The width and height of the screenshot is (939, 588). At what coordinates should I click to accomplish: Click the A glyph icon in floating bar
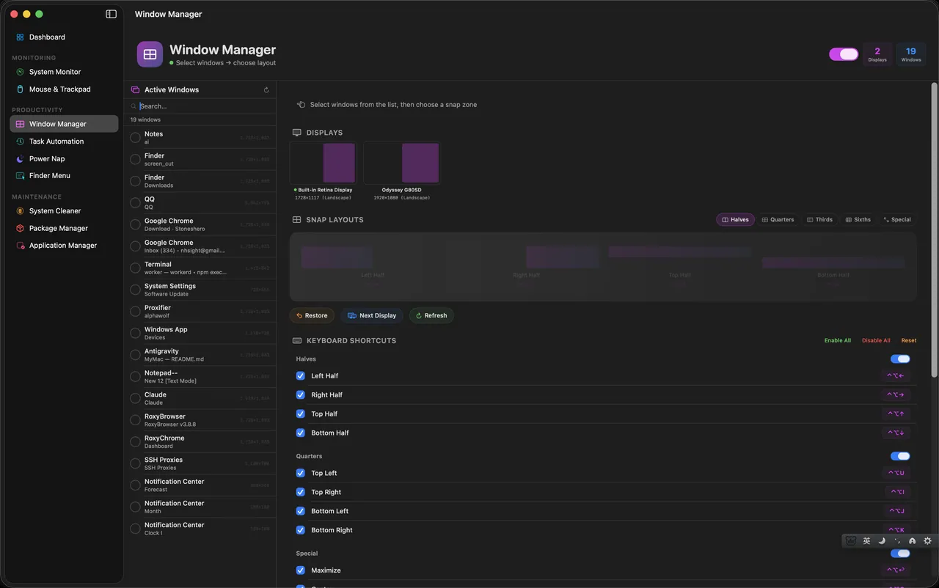(913, 541)
